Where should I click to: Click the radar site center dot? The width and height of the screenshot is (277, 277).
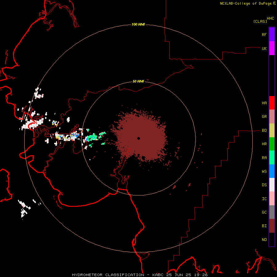[x=139, y=138]
